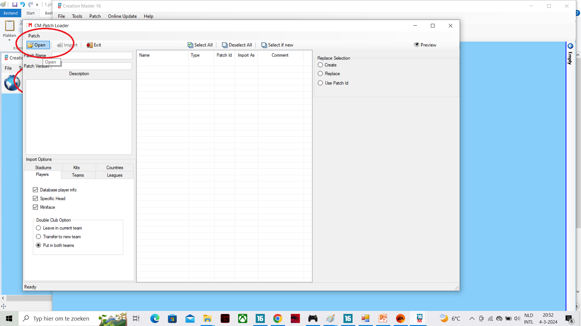Open the Online Update menu

(122, 16)
